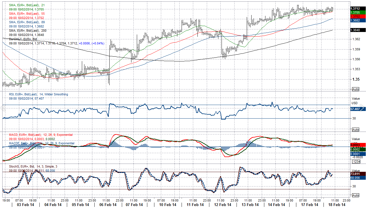The image size is (366, 210).
Task: Click the 30 level label in RSI panel
Action: (354, 118)
